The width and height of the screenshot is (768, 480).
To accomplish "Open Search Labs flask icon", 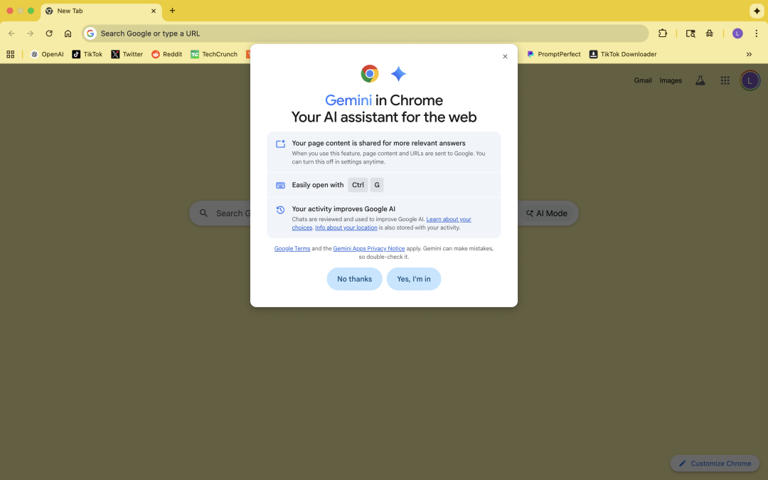I will tap(700, 80).
